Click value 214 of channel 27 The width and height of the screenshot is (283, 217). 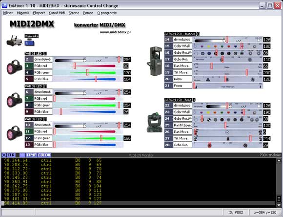click(267, 139)
